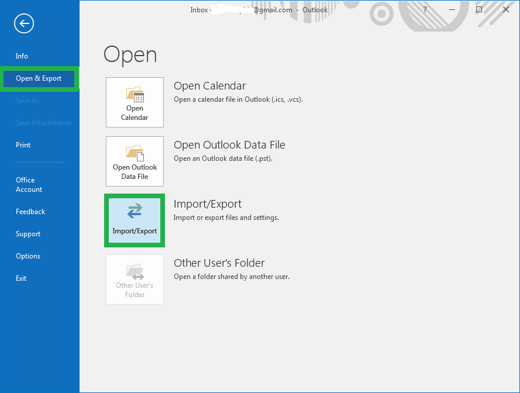
Task: Maximize the Outlook window
Action: point(479,9)
